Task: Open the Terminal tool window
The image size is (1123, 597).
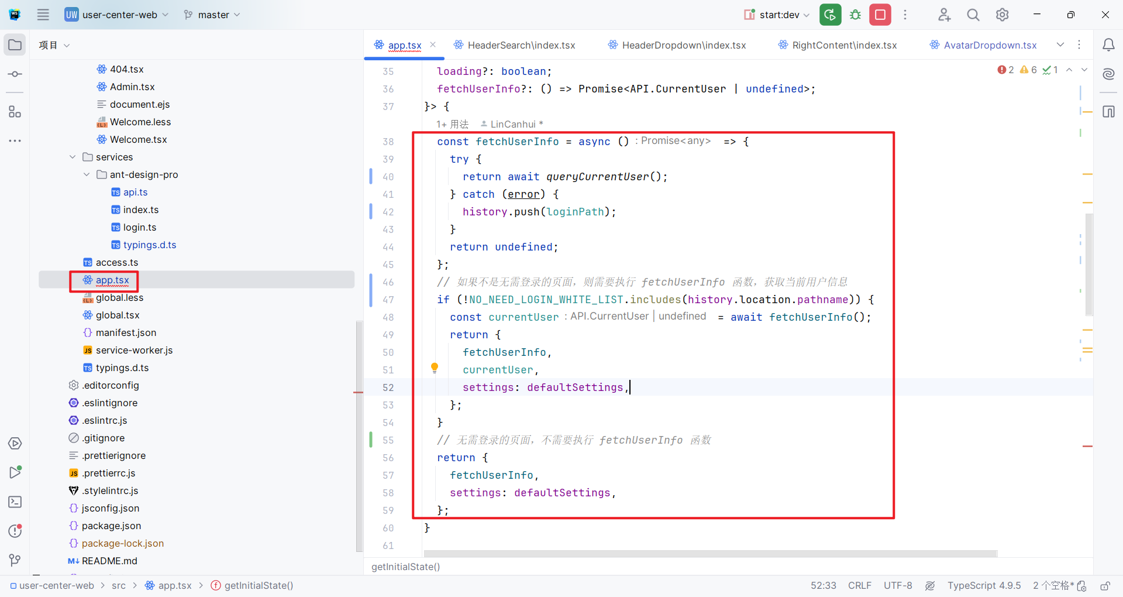Action: [15, 502]
